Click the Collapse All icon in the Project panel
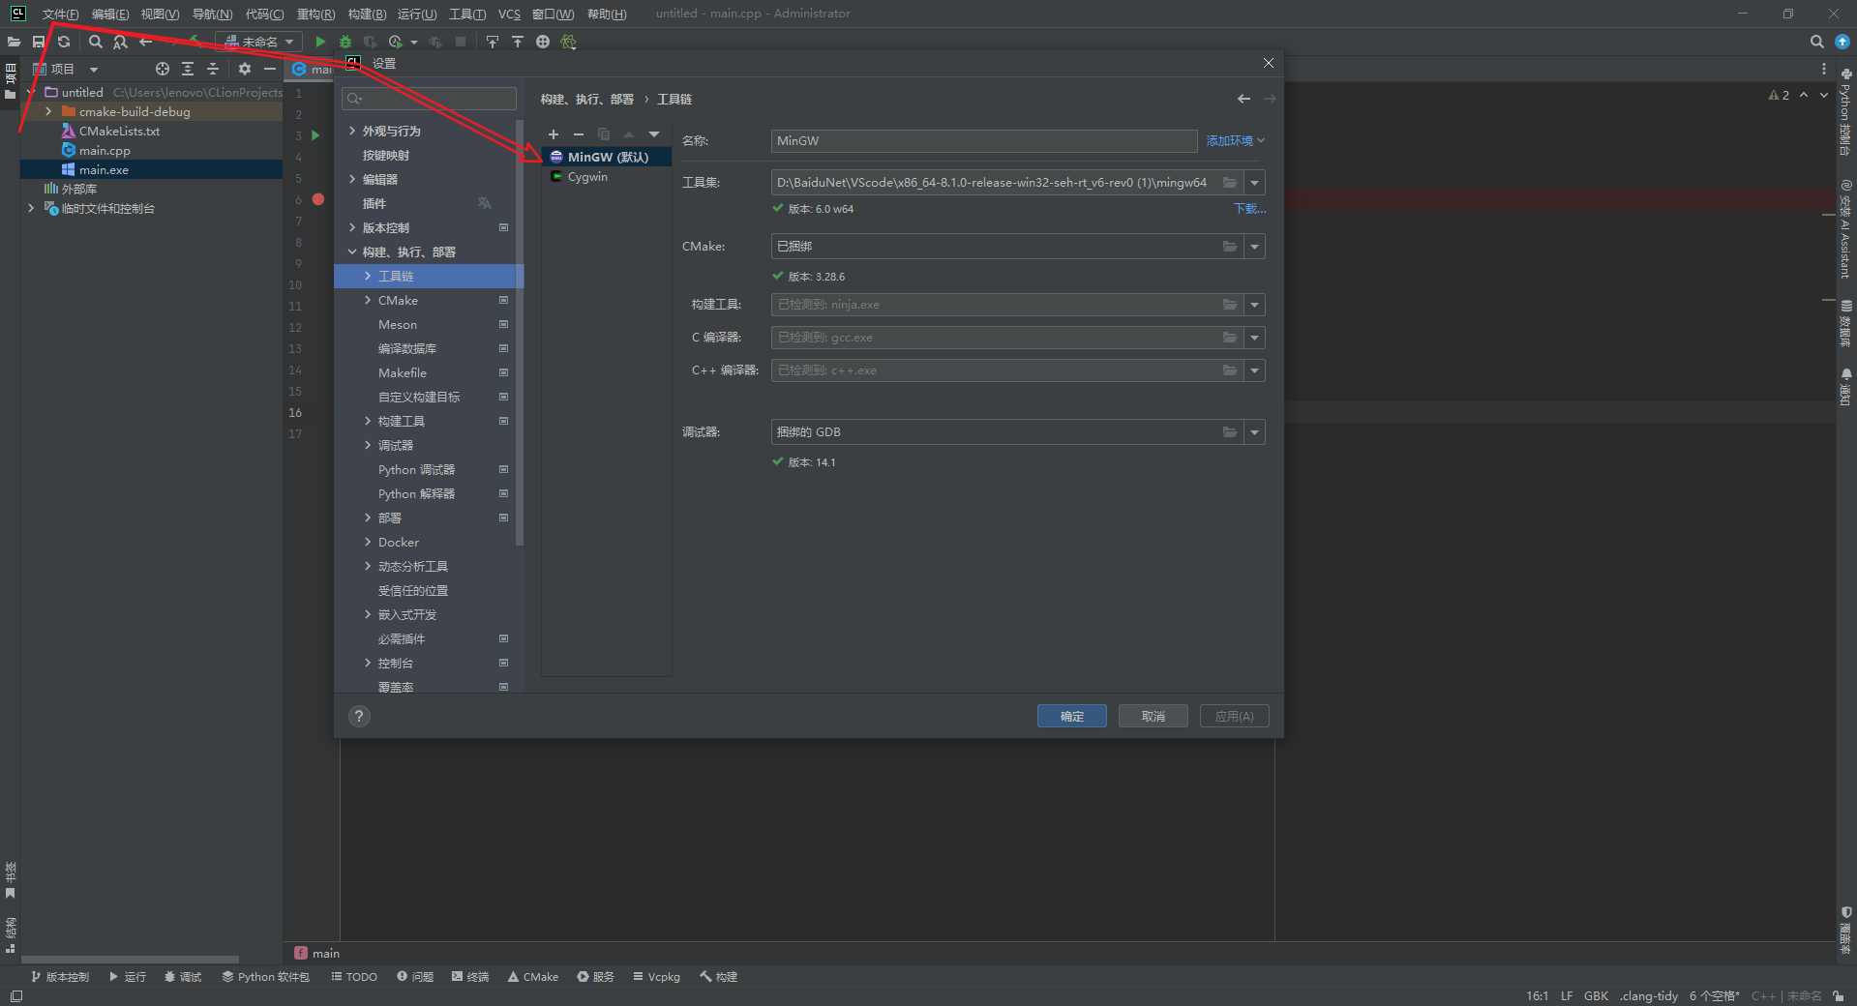Image resolution: width=1857 pixels, height=1006 pixels. click(213, 69)
